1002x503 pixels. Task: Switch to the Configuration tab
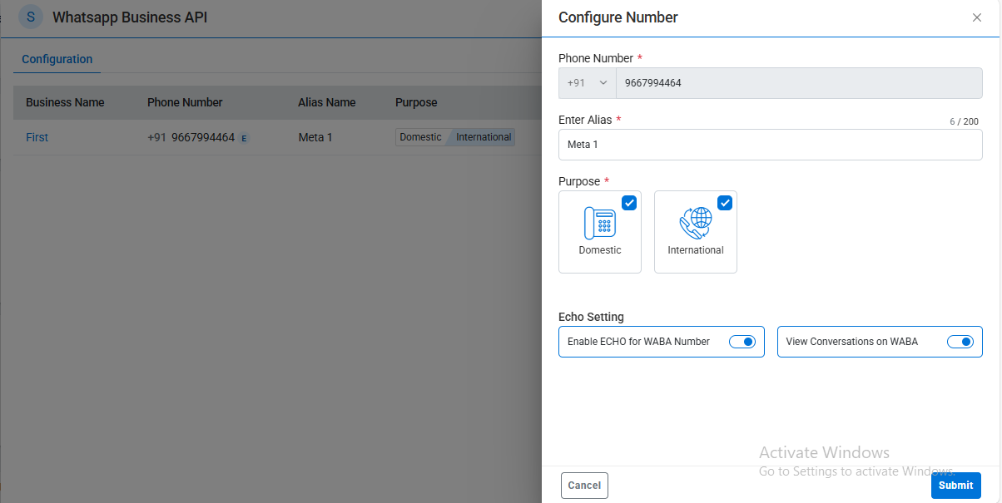pyautogui.click(x=57, y=59)
